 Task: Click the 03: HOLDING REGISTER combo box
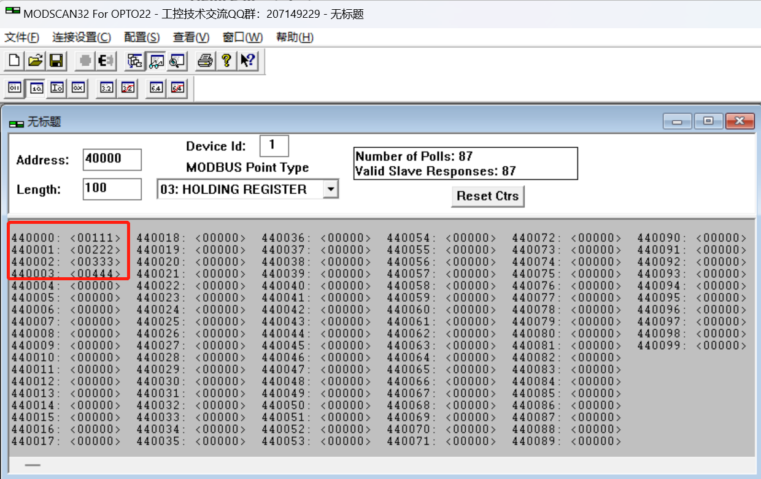coord(248,190)
